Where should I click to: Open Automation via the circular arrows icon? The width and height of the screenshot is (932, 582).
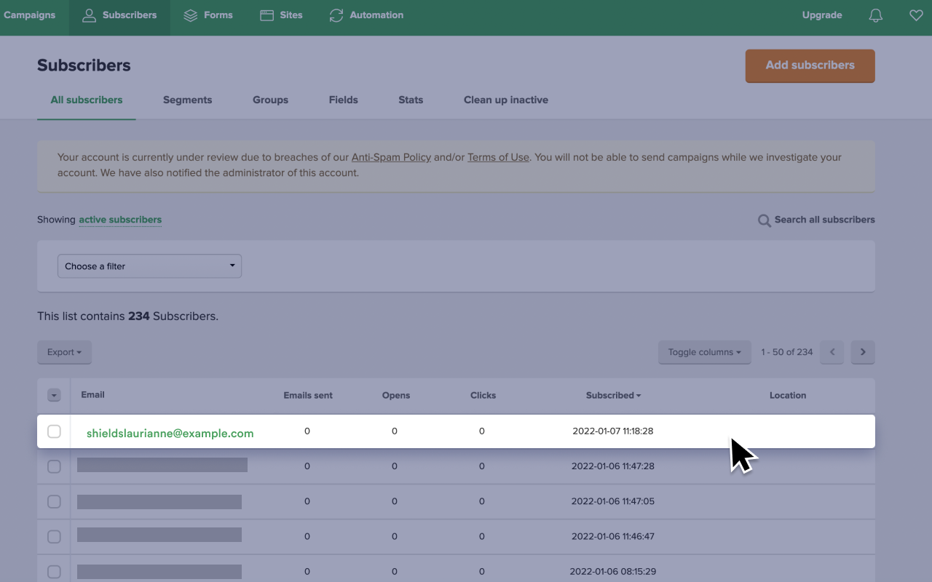pos(336,15)
